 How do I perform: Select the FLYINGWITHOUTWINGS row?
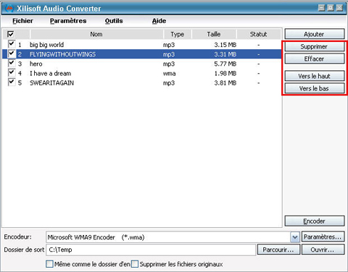(x=142, y=54)
